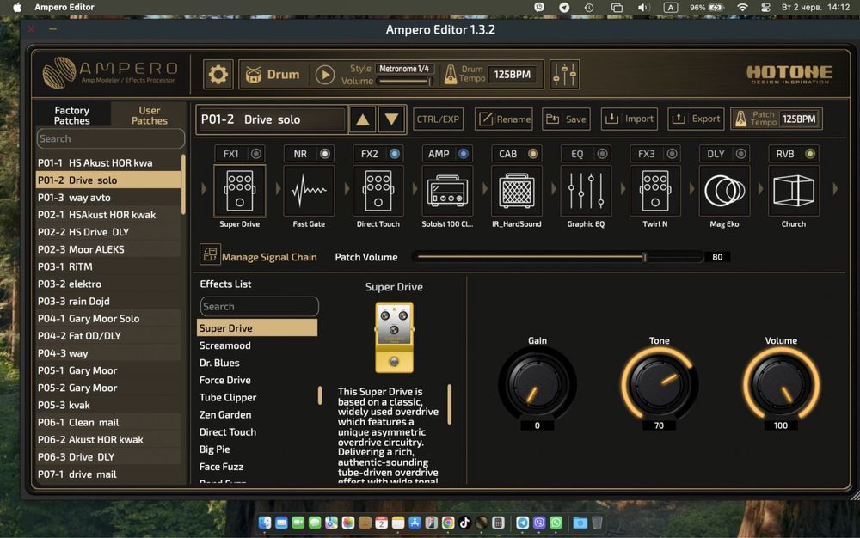Image resolution: width=860 pixels, height=538 pixels.
Task: Open the global mixer sliders icon
Action: (564, 74)
